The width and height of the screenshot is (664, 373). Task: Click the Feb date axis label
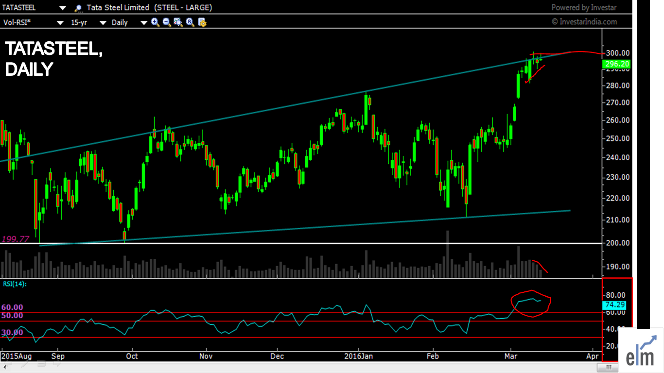click(433, 356)
